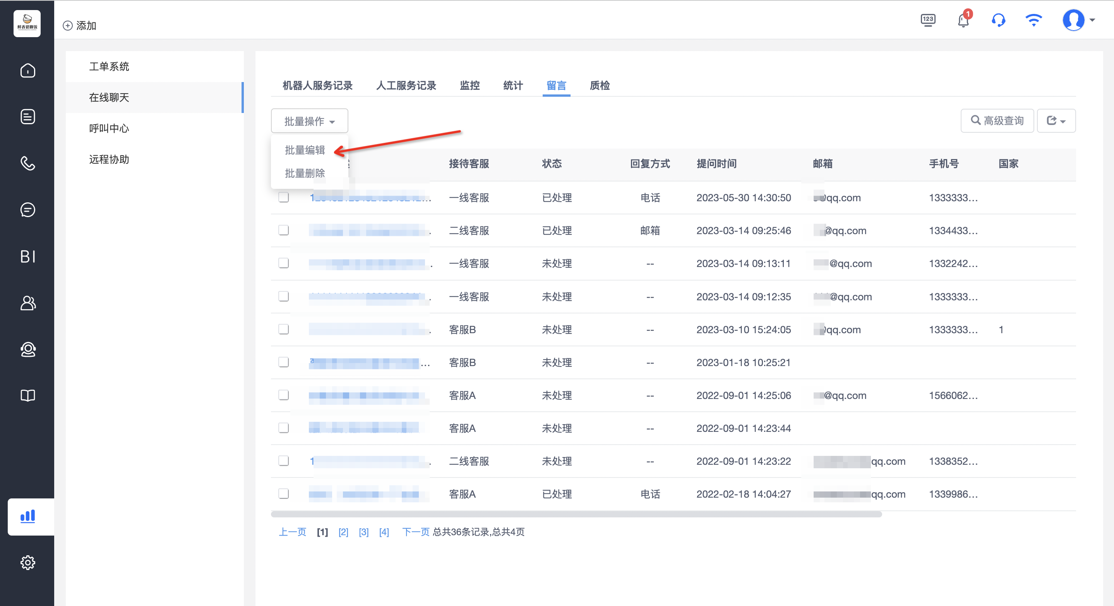Select checkbox of 2022-02-18 14:04:27 row

[x=284, y=494]
